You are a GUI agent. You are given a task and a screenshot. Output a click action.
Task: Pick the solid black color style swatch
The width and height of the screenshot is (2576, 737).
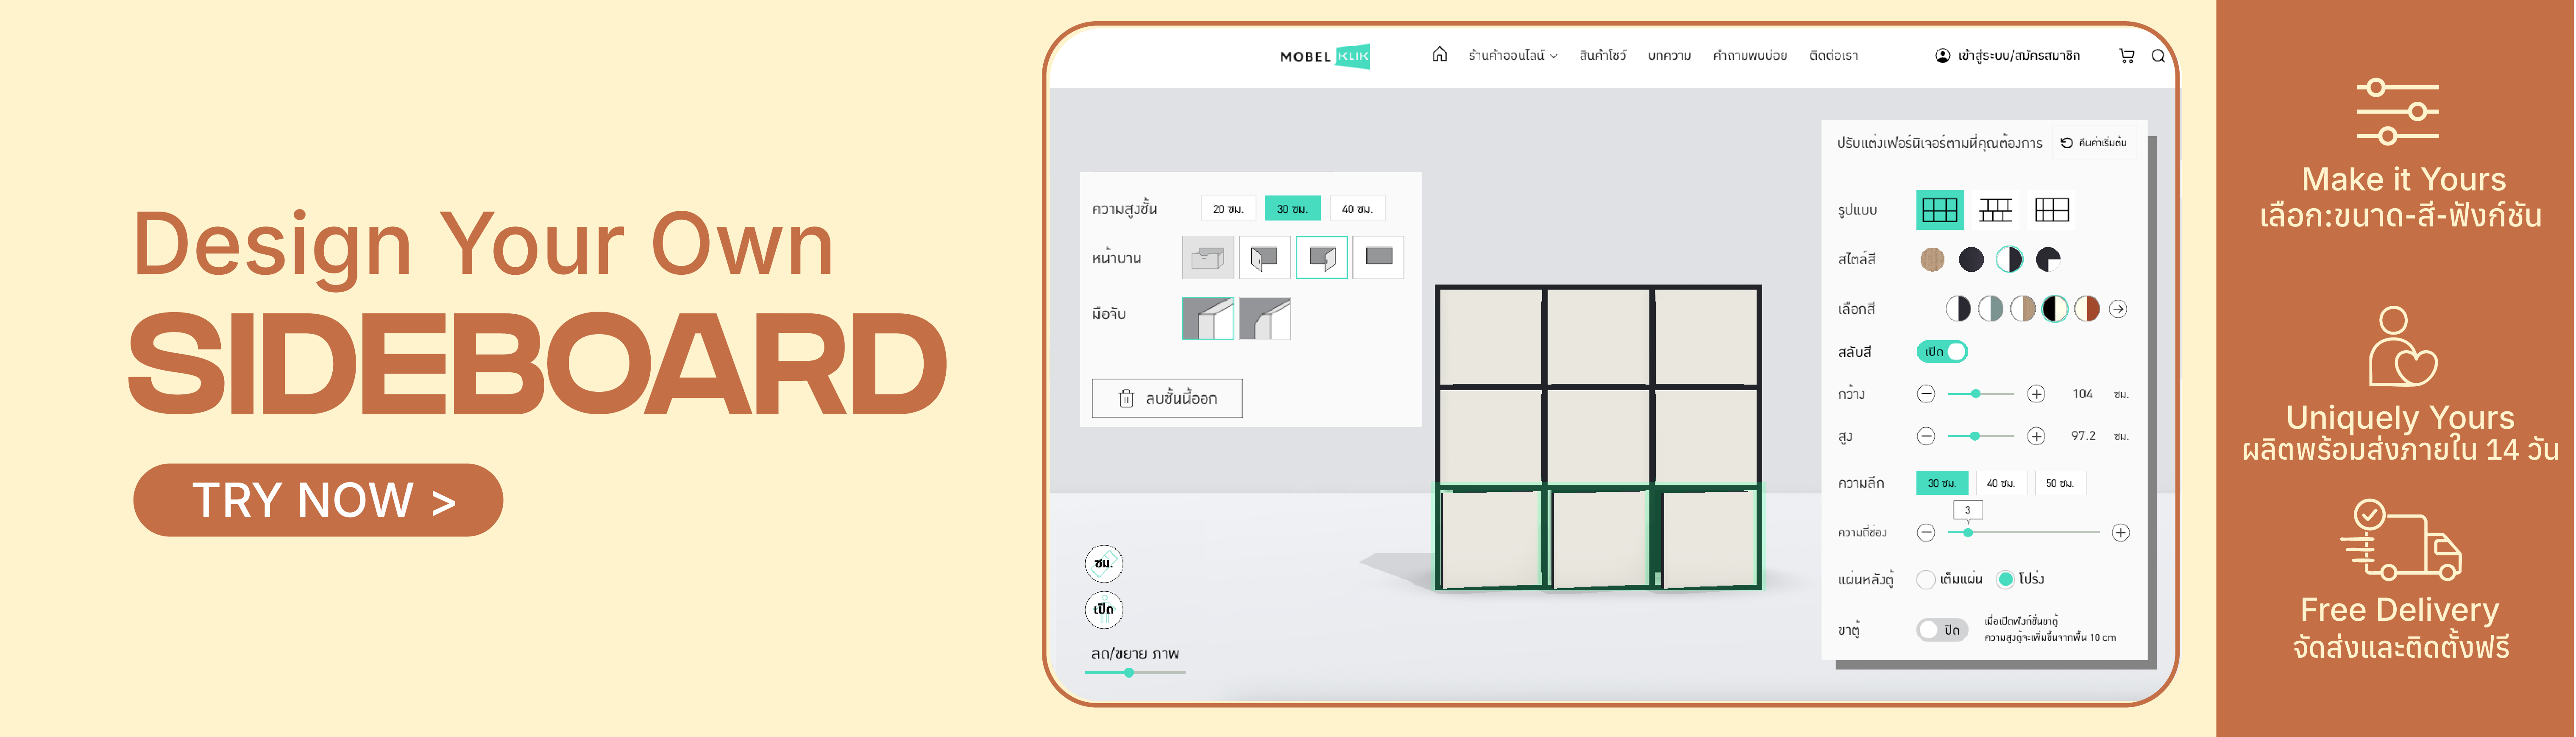[1971, 260]
